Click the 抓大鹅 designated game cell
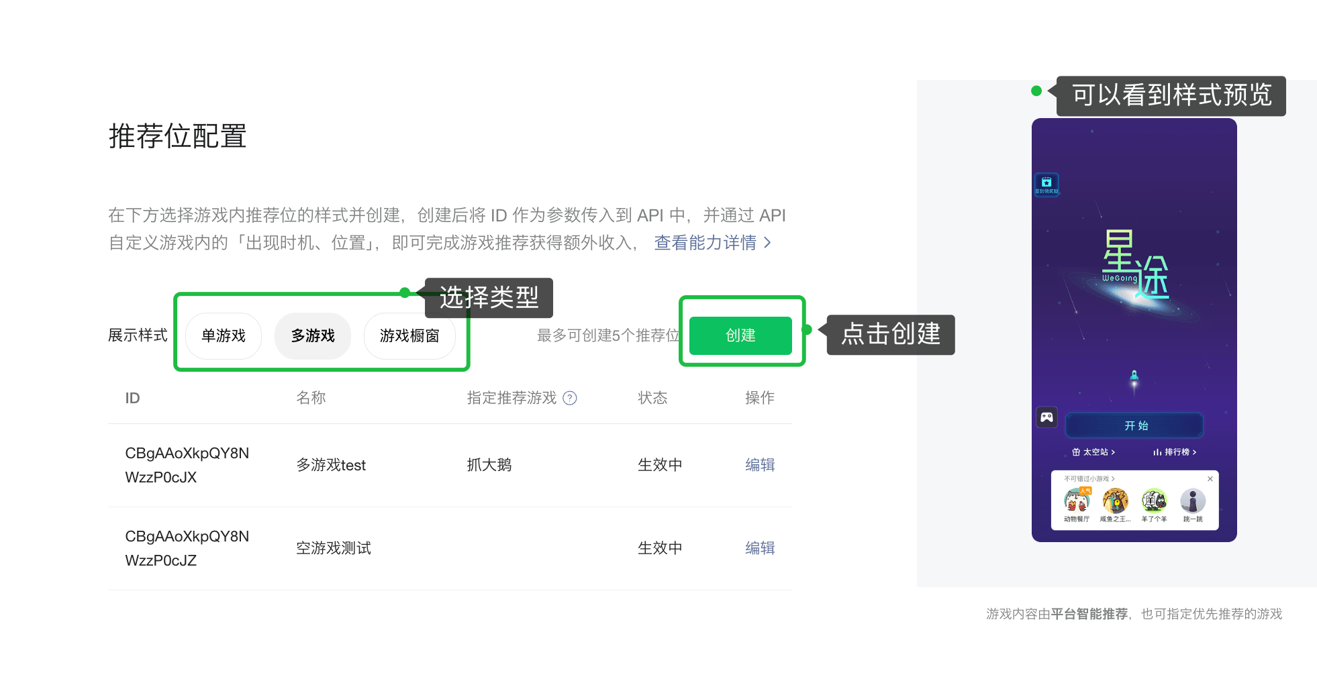Image resolution: width=1317 pixels, height=679 pixels. click(489, 465)
